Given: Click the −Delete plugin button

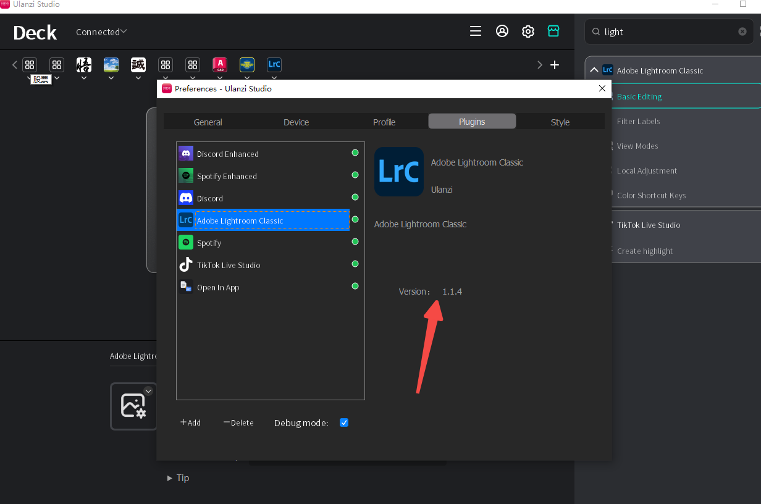Looking at the screenshot, I should coord(238,422).
